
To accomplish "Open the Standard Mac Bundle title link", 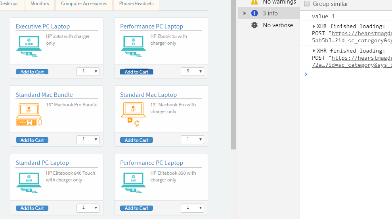I will tap(44, 95).
